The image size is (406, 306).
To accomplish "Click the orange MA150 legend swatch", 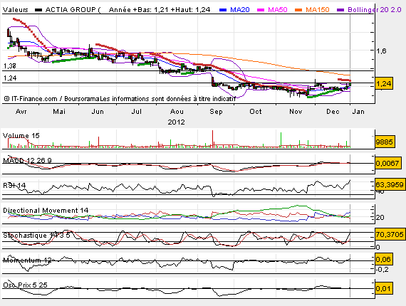I will (298, 10).
